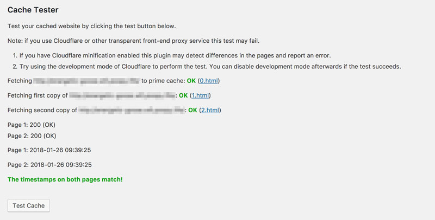This screenshot has width=435, height=220.
Task: Click the blurred URL after 'Fetching first copy of'
Action: 123,95
